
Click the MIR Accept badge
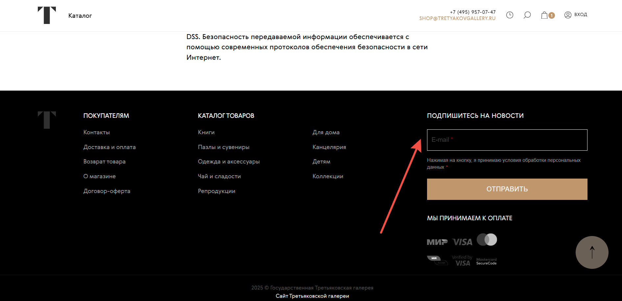point(437,260)
